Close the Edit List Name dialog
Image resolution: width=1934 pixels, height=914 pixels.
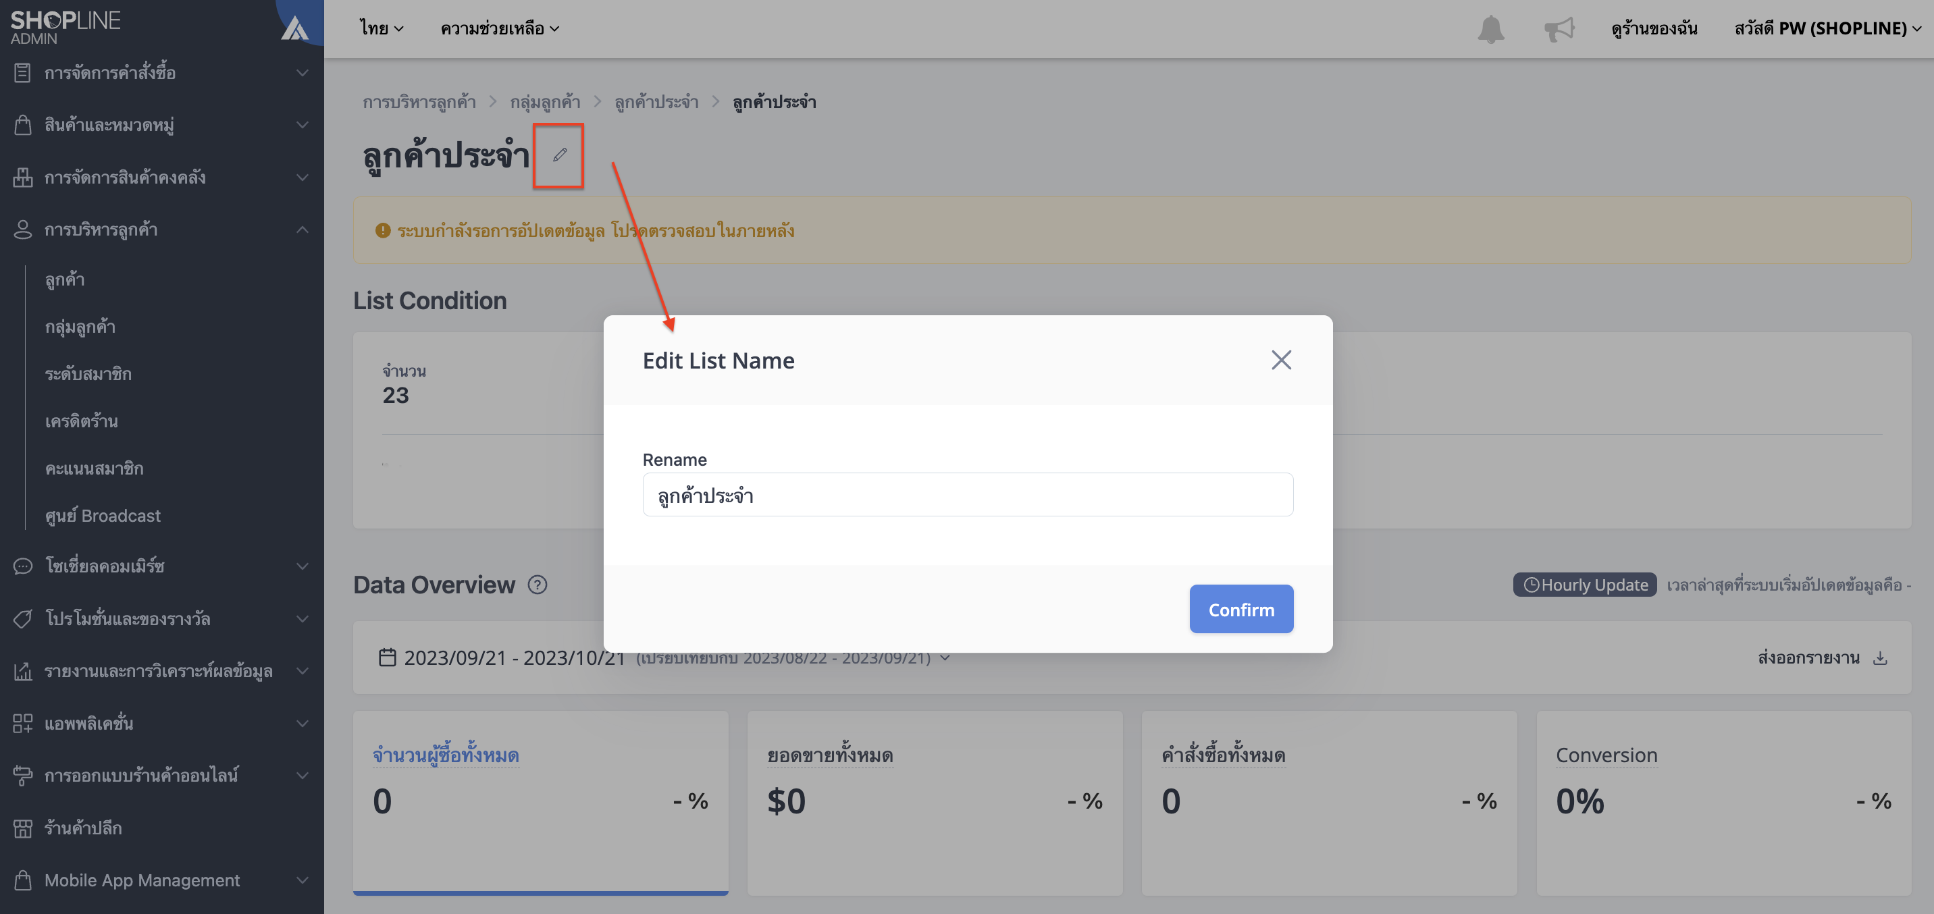point(1281,360)
